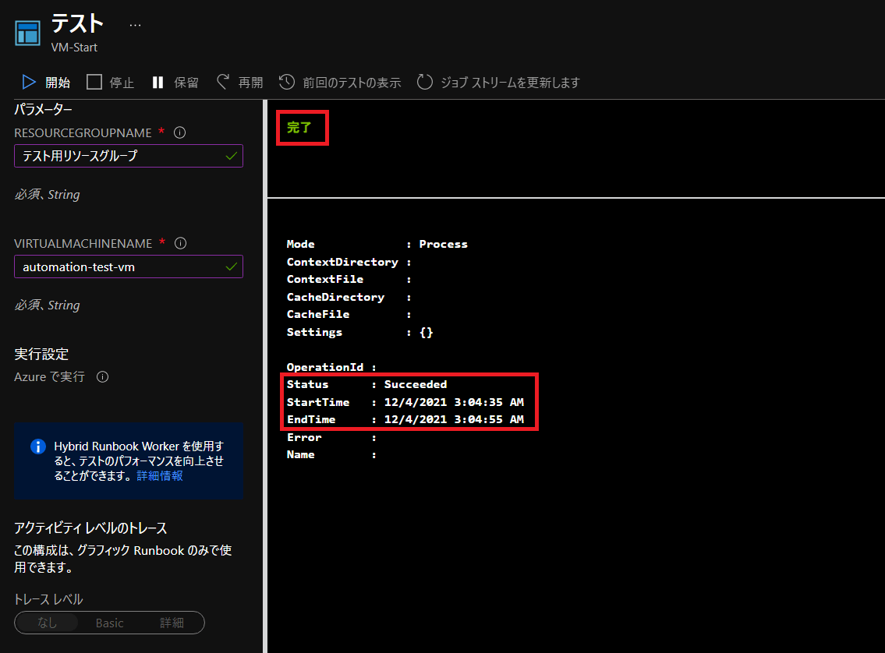Open the ellipsis more options menu

click(x=135, y=25)
